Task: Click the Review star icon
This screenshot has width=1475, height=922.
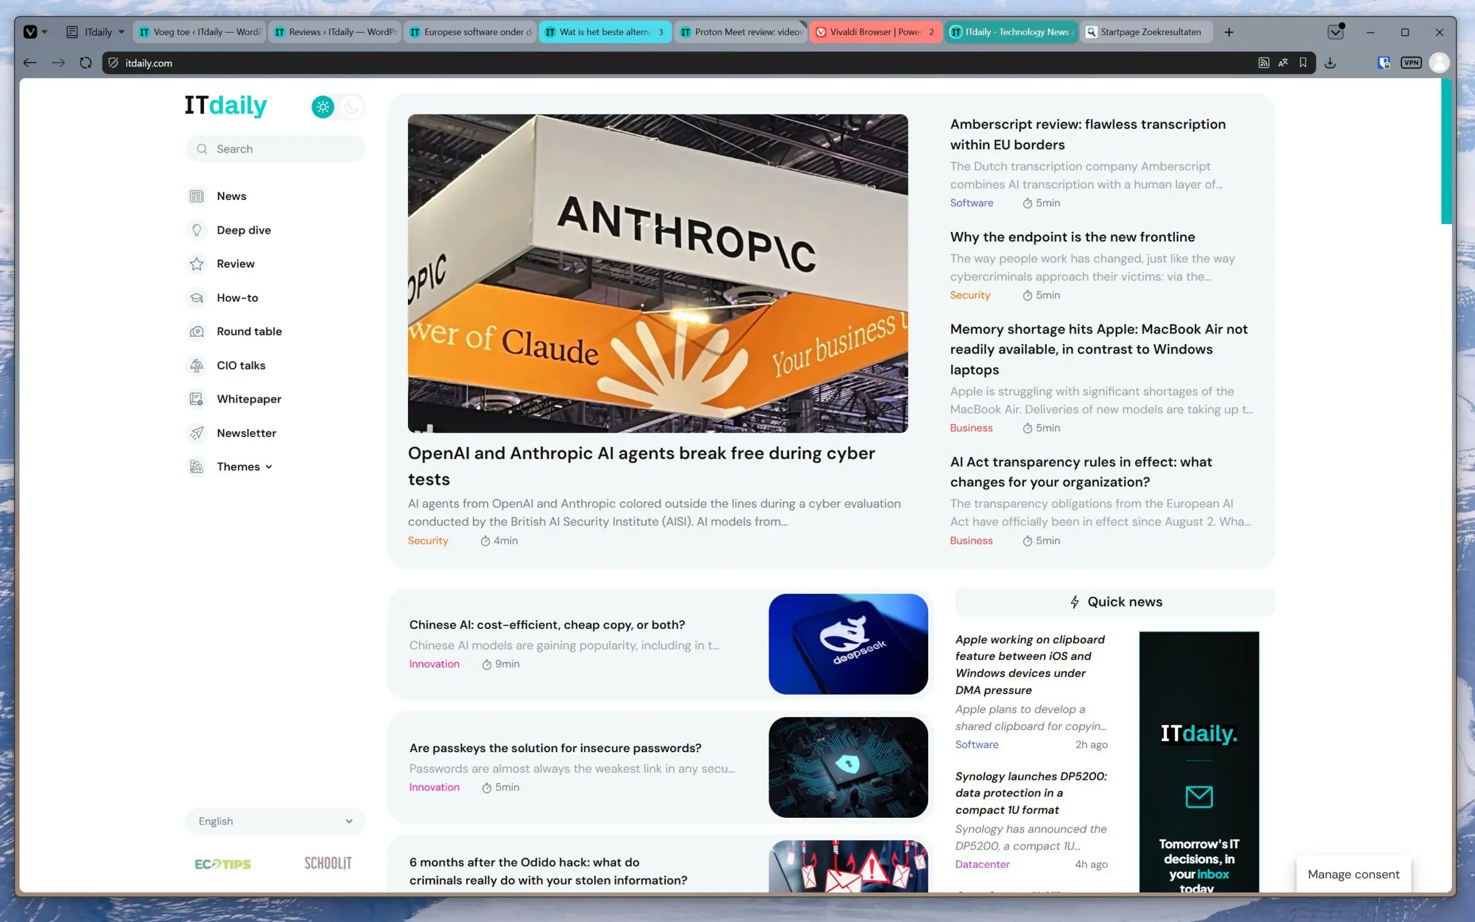Action: point(196,264)
